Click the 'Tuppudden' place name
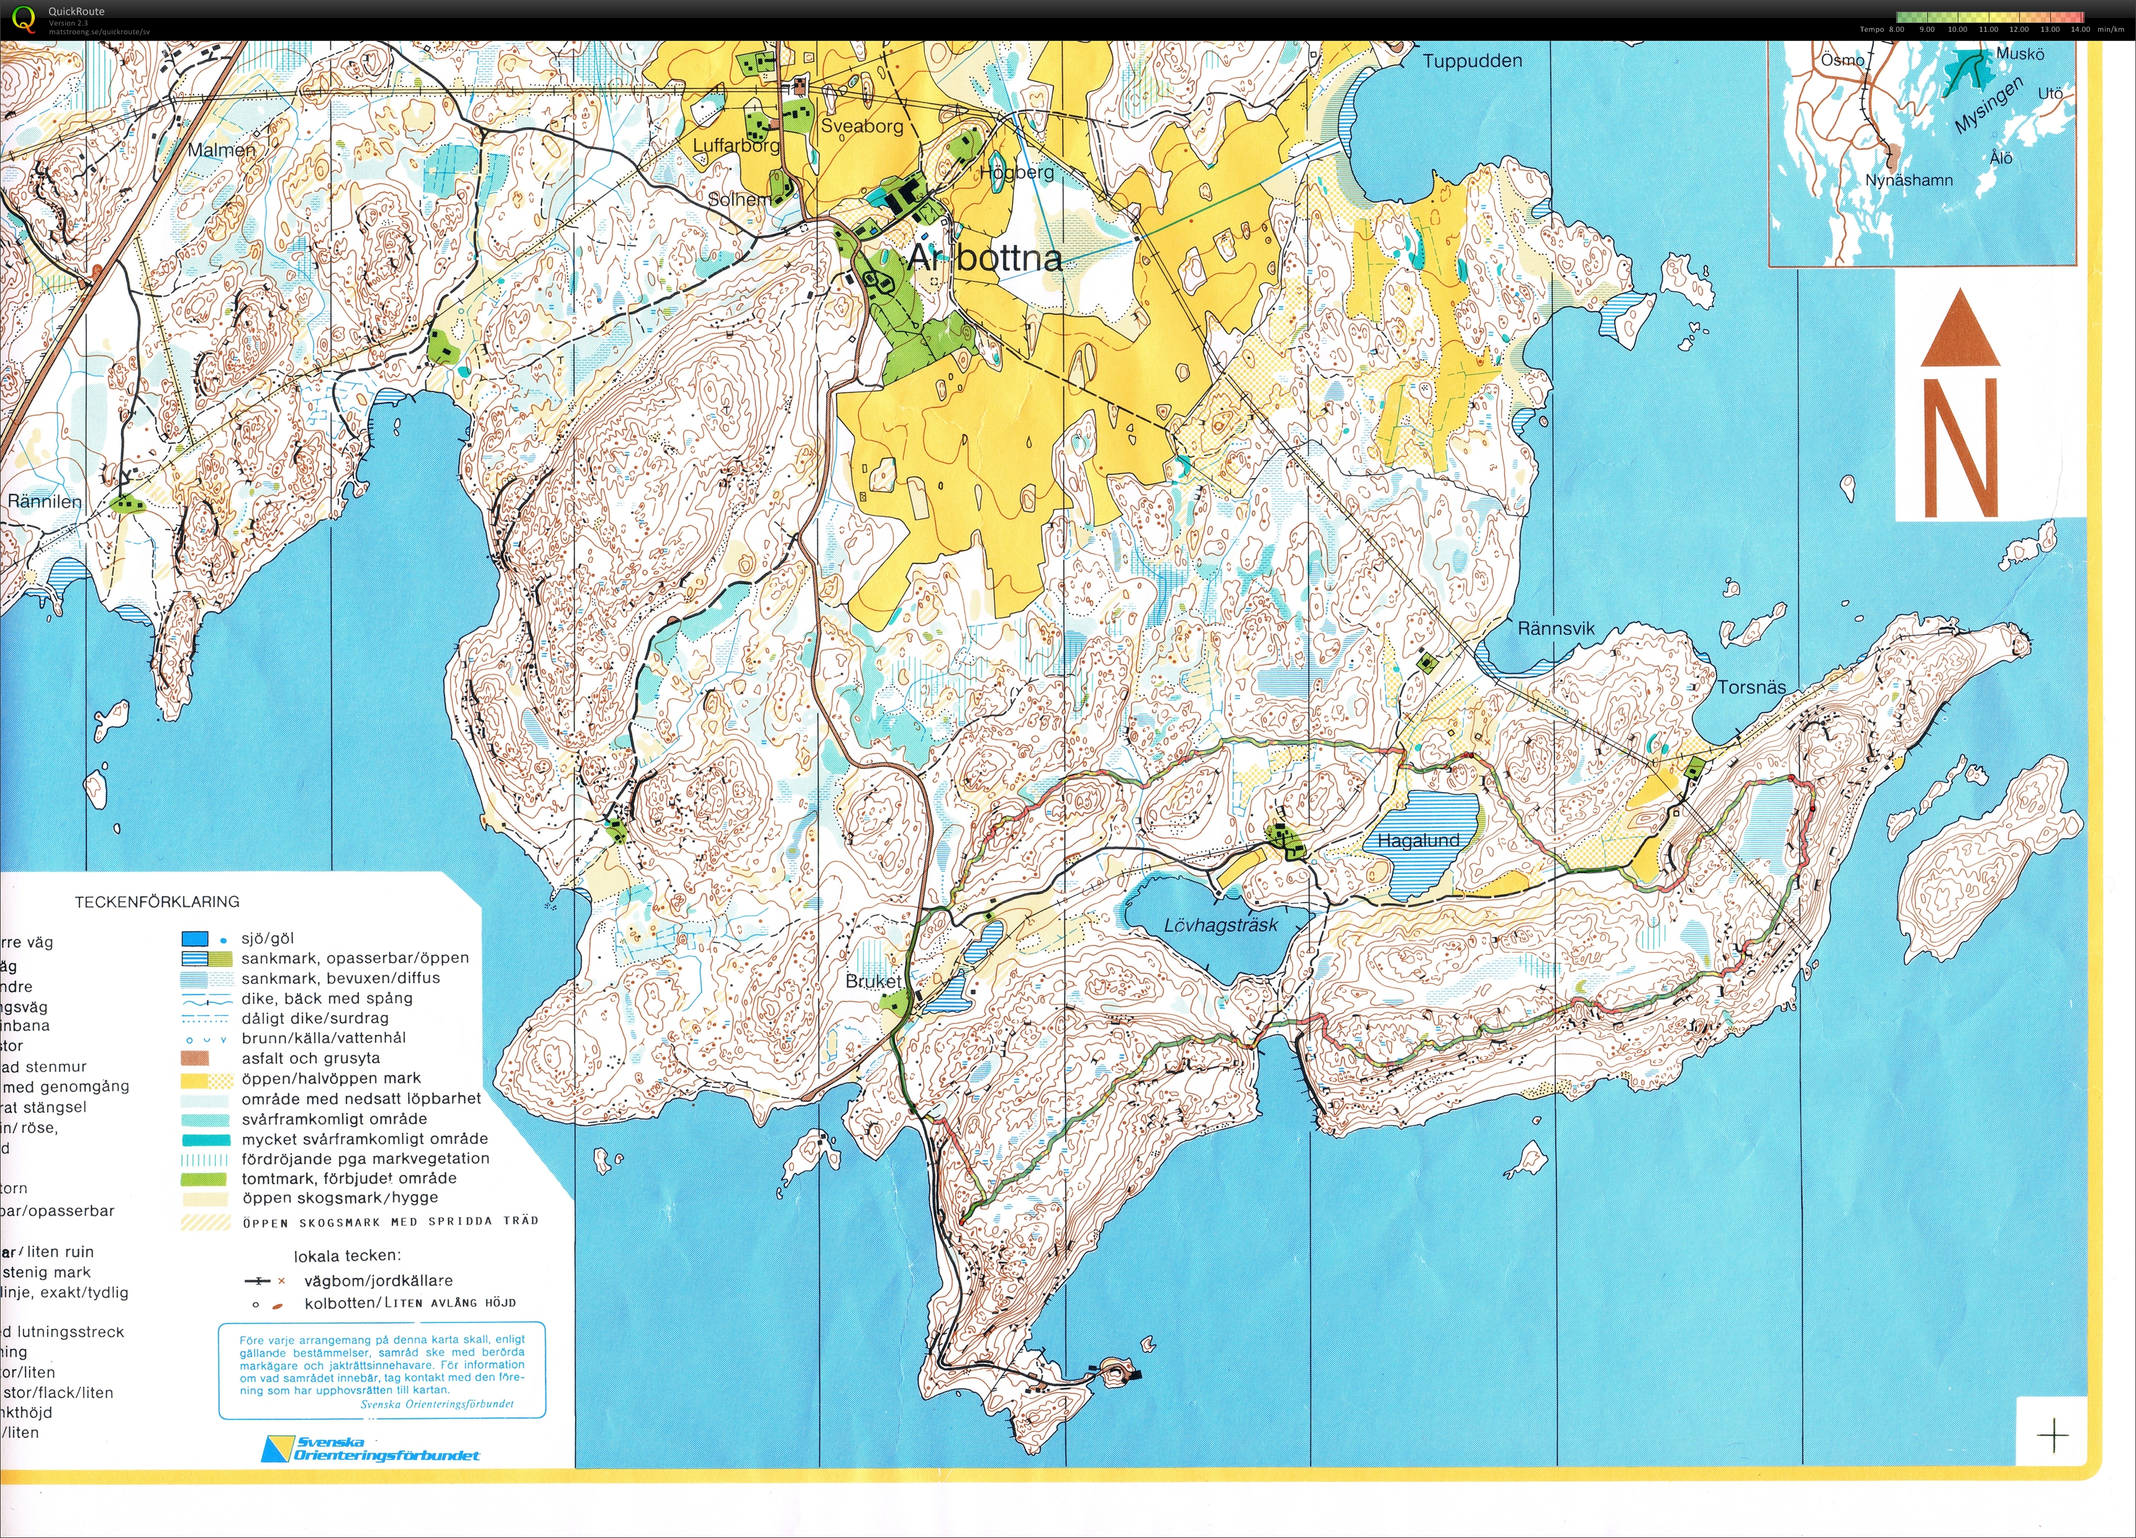Viewport: 2136px width, 1538px height. 1472,61
